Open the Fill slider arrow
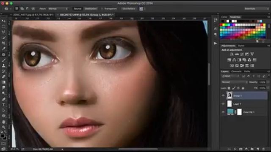 click(268, 88)
